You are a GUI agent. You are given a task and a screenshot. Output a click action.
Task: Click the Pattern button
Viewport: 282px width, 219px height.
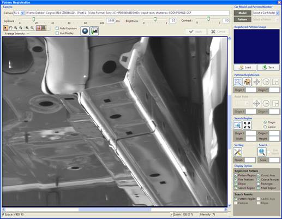[x=242, y=19]
